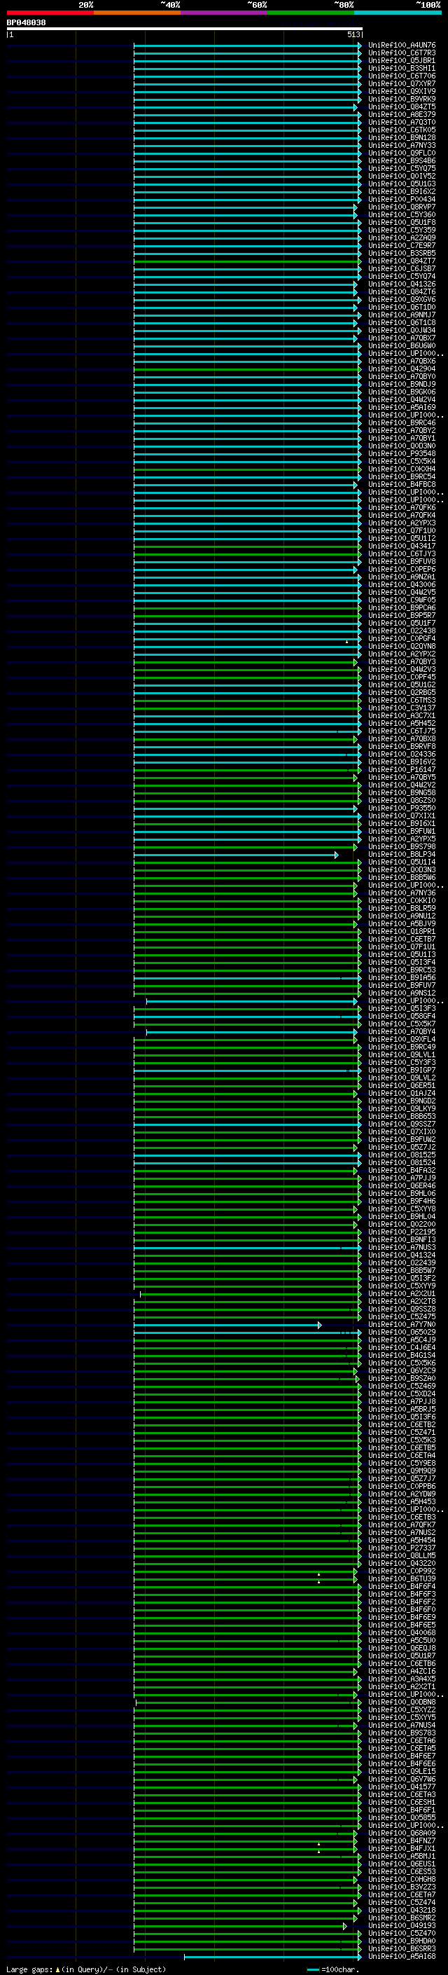Click the 513 query end position label
Screen dimensions: 448x1975
353,34
